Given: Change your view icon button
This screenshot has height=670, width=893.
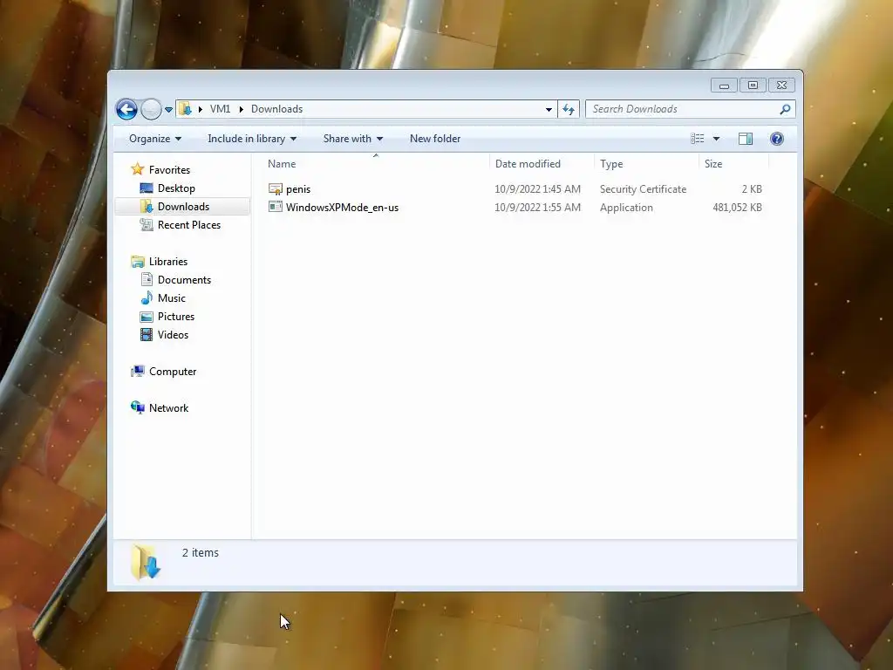Looking at the screenshot, I should 697,139.
